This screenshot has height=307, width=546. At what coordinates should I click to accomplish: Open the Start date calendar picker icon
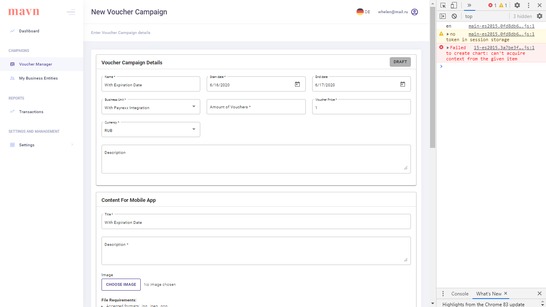(x=297, y=84)
